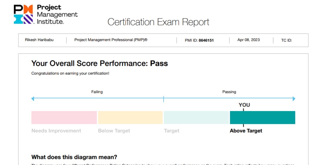313x165 pixels.
Task: Select the teal Above Target color block
Action: [x=263, y=117]
